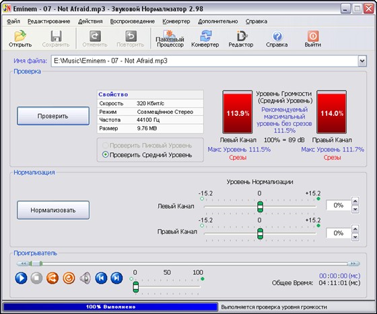
Task: Click the Отменить undo icon
Action: [95, 36]
